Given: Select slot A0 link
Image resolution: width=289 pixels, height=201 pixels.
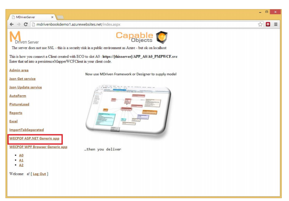Looking at the screenshot, I should tap(21, 155).
